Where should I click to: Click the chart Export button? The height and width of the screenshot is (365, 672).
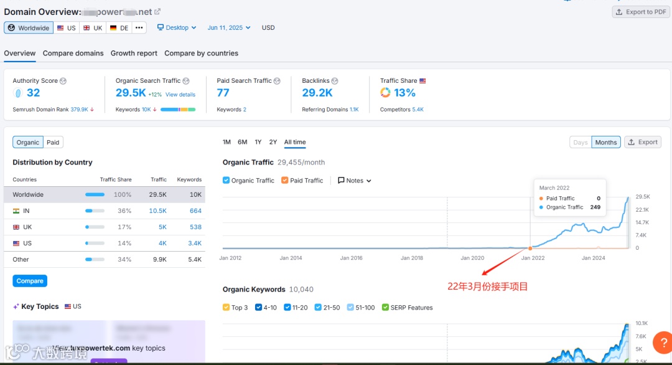tap(642, 142)
